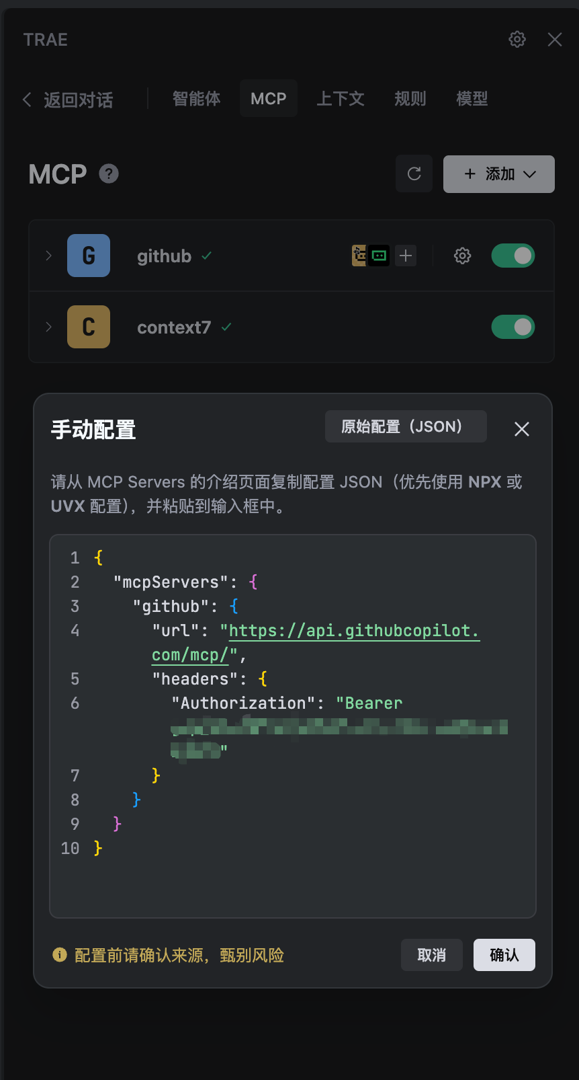Expand the github server row chevron
579x1080 pixels.
(48, 256)
